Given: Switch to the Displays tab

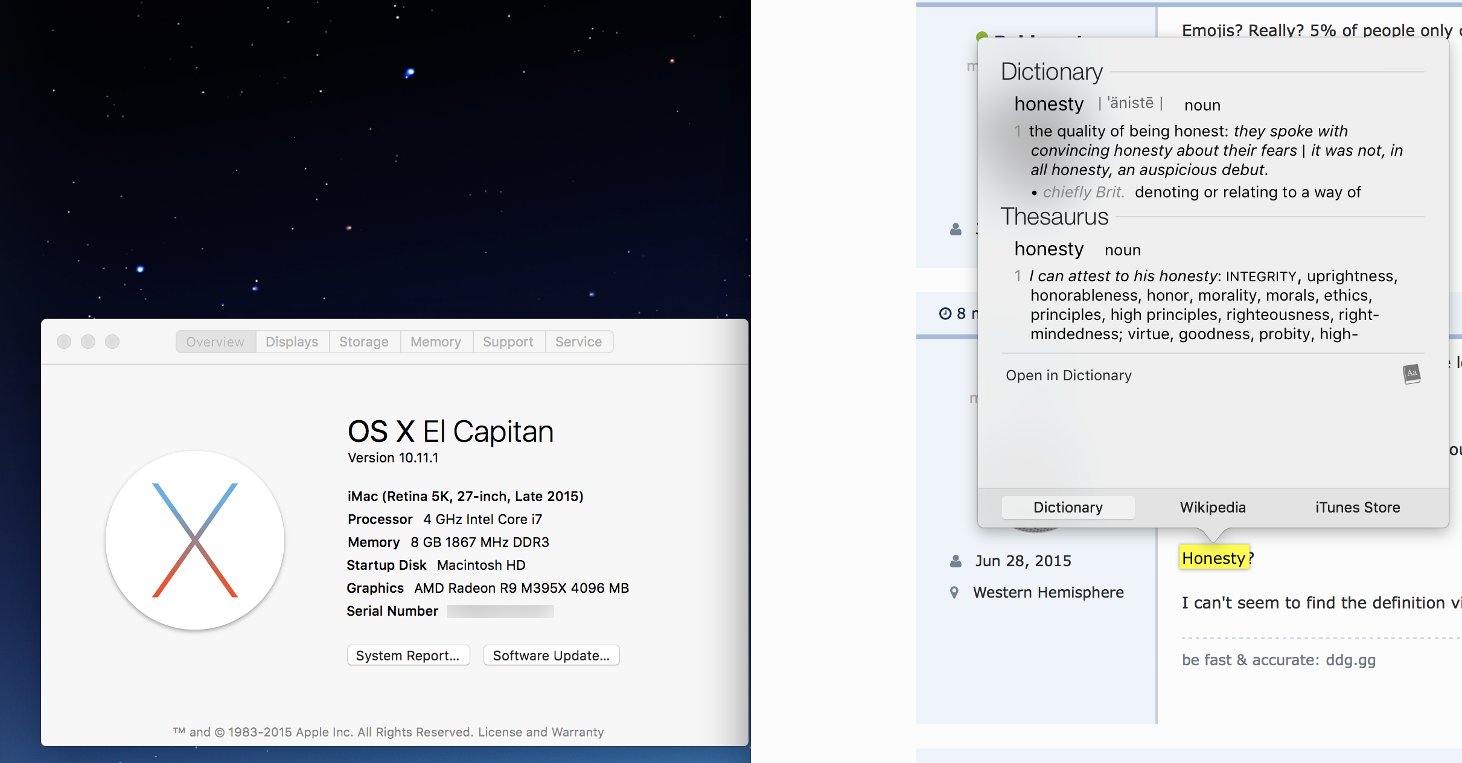Looking at the screenshot, I should [292, 342].
